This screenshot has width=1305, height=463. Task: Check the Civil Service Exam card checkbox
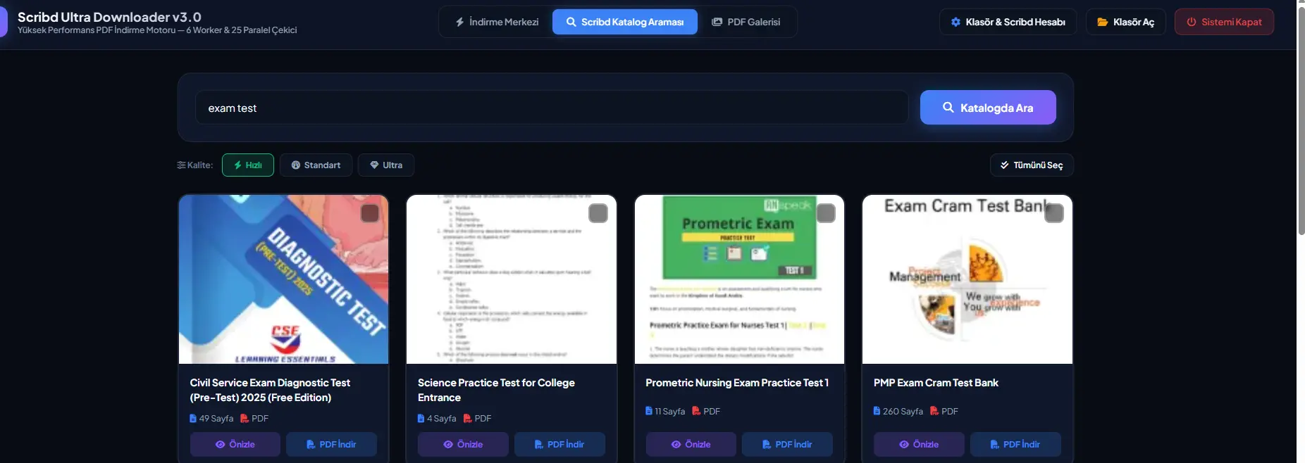click(370, 213)
